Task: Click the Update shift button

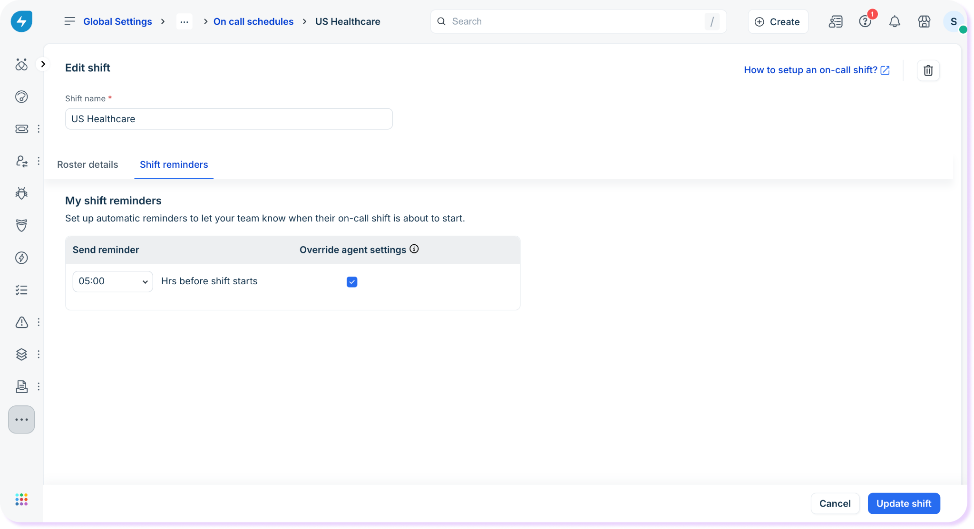Action: [904, 503]
